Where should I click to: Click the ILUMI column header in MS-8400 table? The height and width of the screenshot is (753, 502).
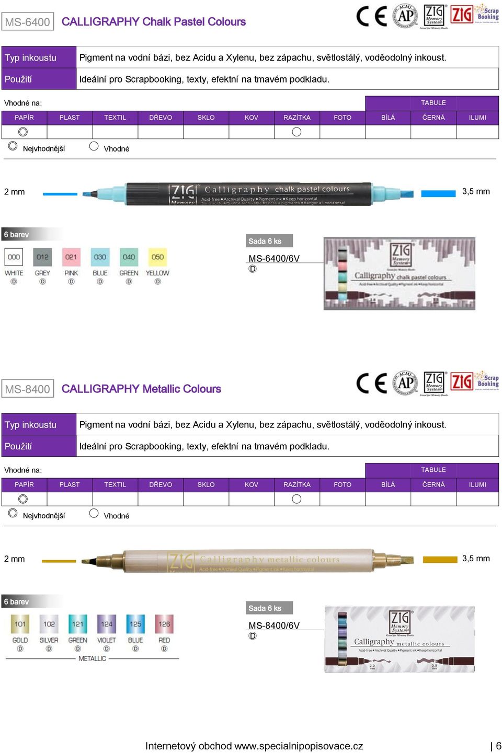click(477, 484)
